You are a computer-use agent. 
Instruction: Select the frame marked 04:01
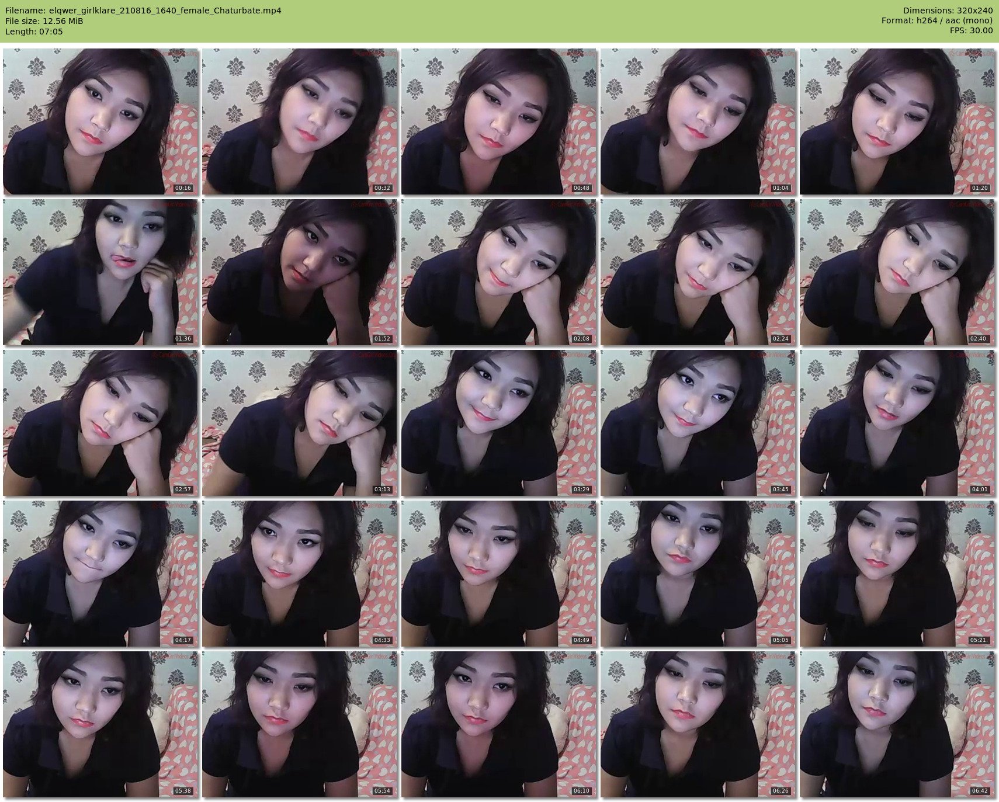point(897,423)
